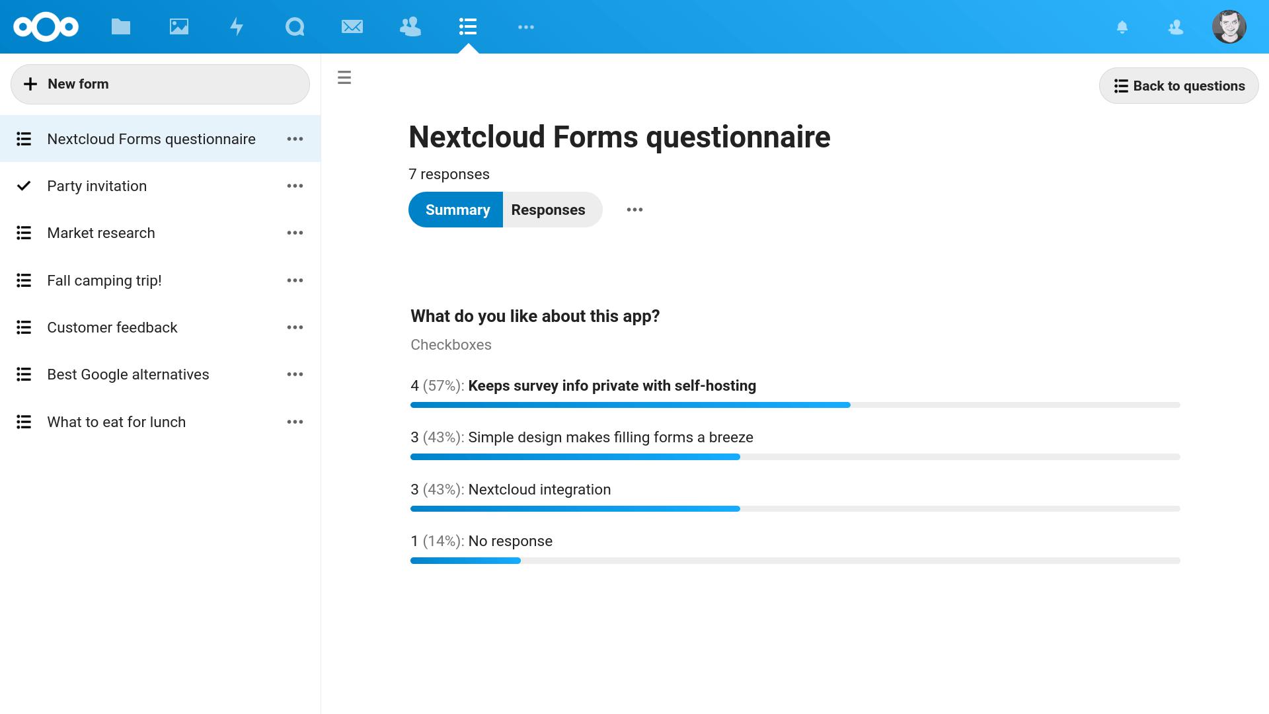Image resolution: width=1269 pixels, height=714 pixels.
Task: Click Back to questions button
Action: pos(1178,85)
